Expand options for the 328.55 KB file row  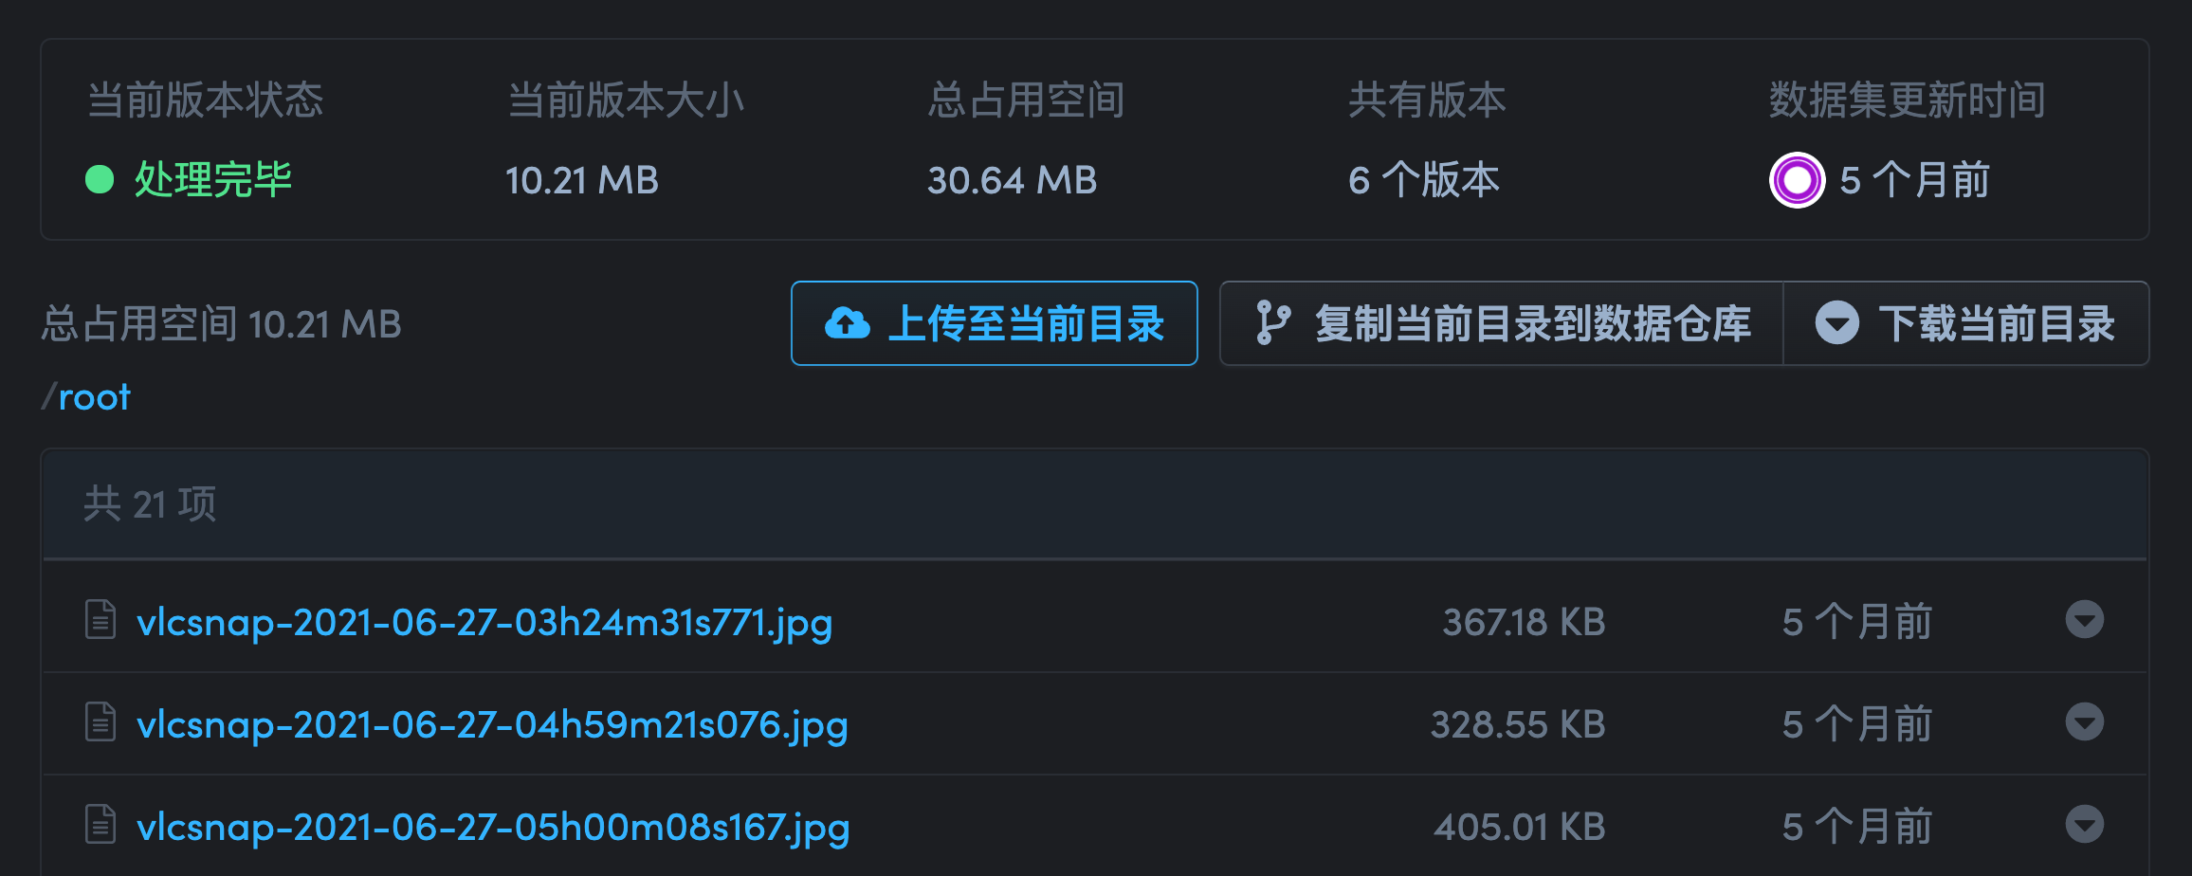[2084, 722]
